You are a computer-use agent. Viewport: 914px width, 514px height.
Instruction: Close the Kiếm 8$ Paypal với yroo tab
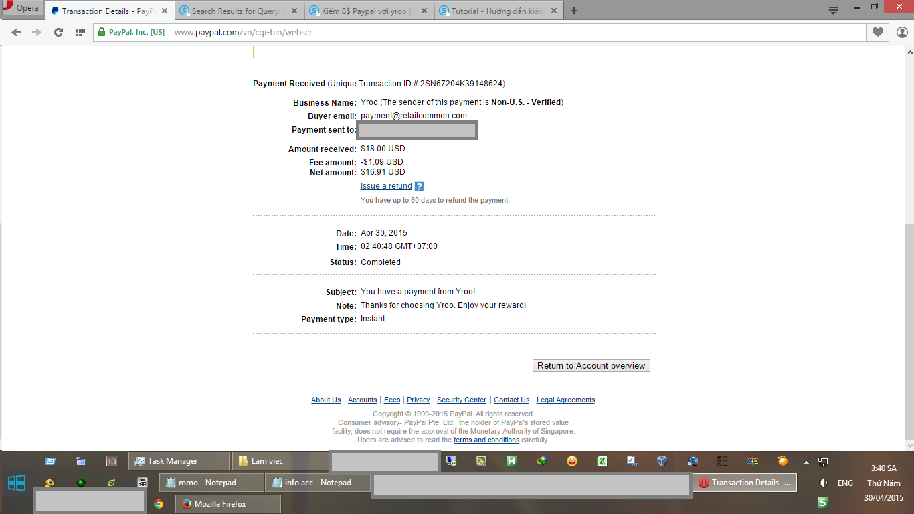425,11
